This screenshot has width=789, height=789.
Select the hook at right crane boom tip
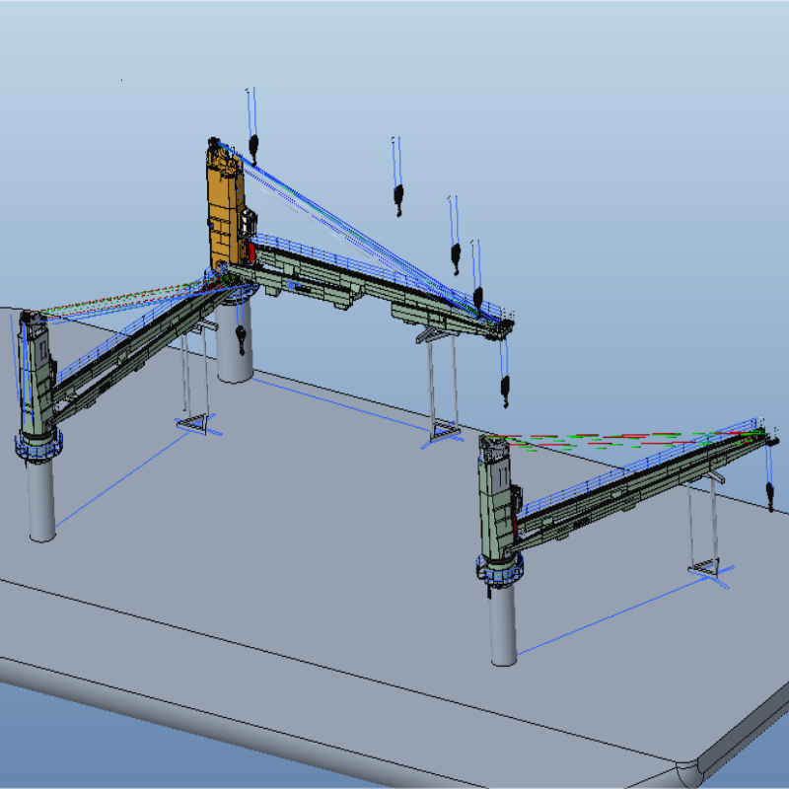(x=769, y=493)
